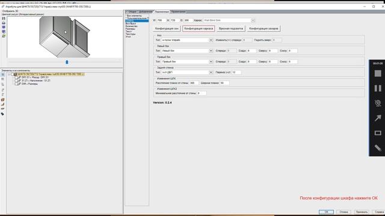The image size is (385, 216).
Task: Click the Применить button
Action: click(362, 212)
